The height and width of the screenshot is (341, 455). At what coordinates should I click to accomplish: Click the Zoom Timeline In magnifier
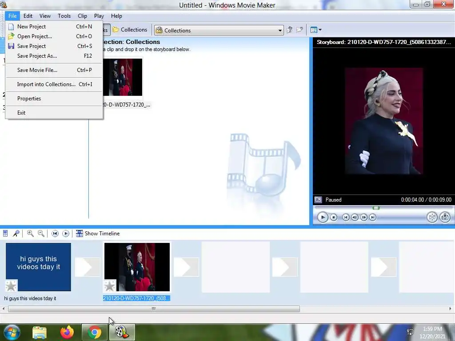pyautogui.click(x=30, y=234)
